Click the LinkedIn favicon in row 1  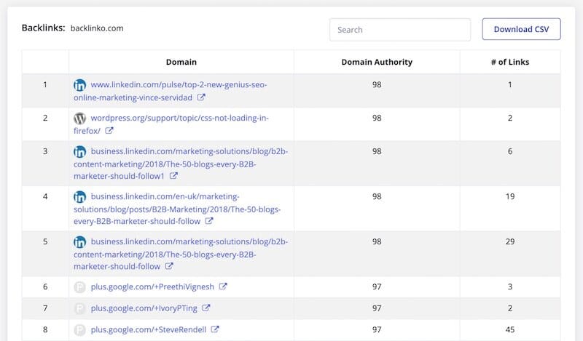point(79,85)
